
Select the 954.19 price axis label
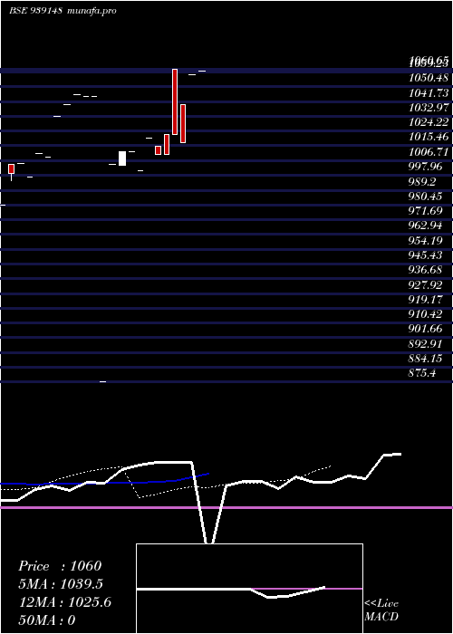(x=426, y=240)
